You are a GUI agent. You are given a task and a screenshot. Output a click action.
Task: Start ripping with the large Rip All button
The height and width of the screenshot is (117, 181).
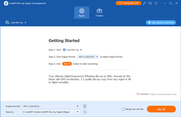click(161, 109)
